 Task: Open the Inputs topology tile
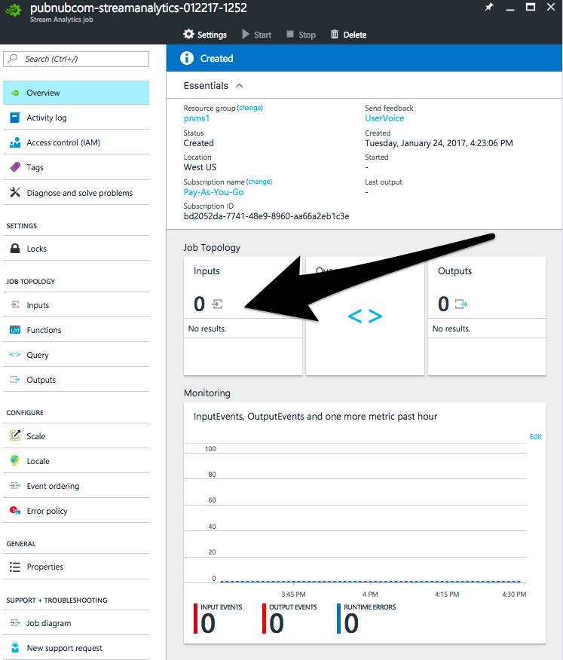(243, 316)
